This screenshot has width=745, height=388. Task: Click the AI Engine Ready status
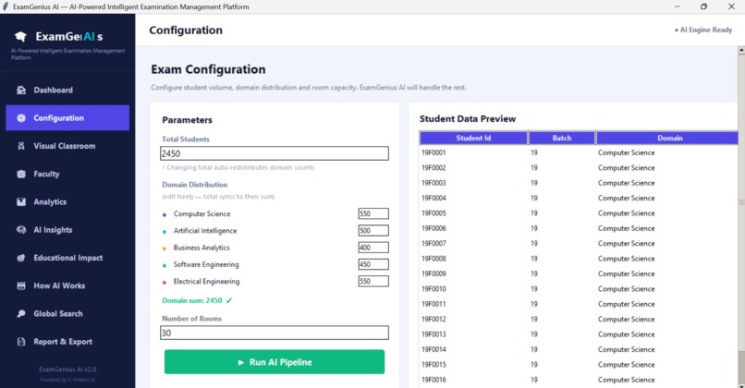coord(703,30)
